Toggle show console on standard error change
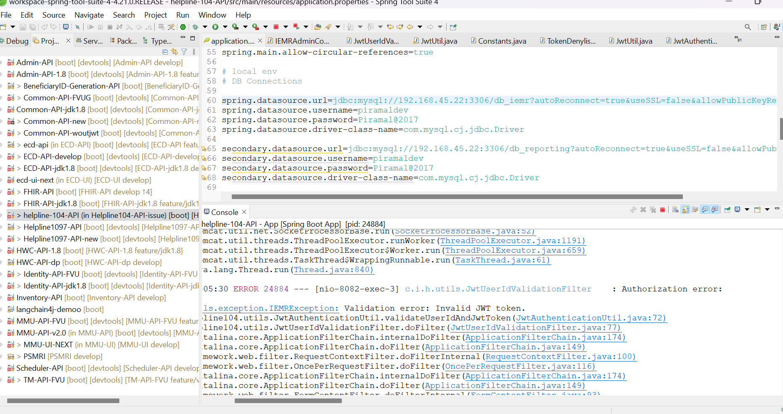 tap(715, 210)
